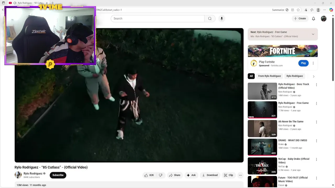Open options for Benz Truck video
Viewport: 335px width, 188px height.
point(316,85)
